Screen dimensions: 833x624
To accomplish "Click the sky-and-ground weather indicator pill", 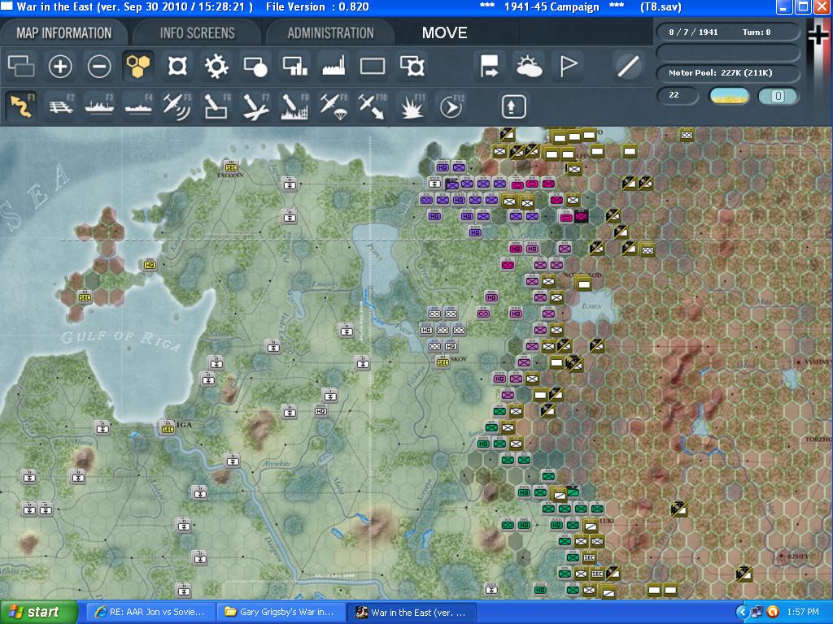I will tap(729, 96).
